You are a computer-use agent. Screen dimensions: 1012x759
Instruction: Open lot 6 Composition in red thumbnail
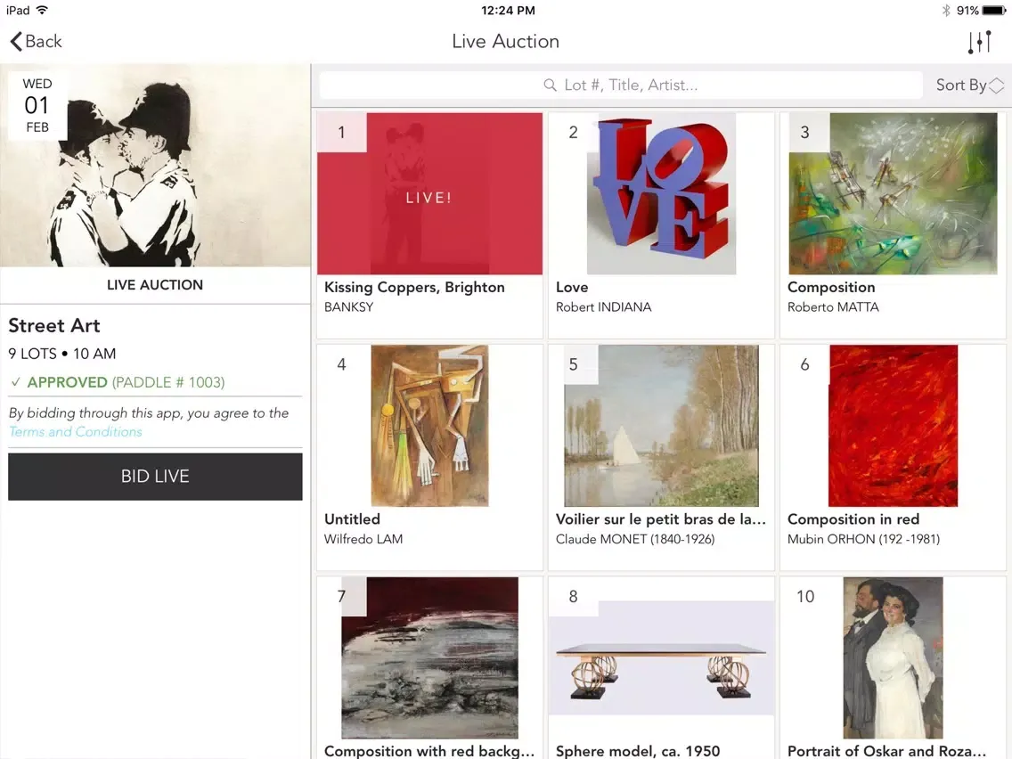(x=893, y=425)
